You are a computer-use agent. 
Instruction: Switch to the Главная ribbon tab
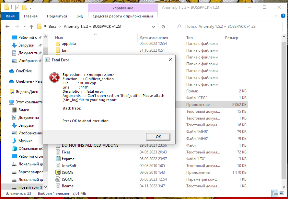(31, 16)
